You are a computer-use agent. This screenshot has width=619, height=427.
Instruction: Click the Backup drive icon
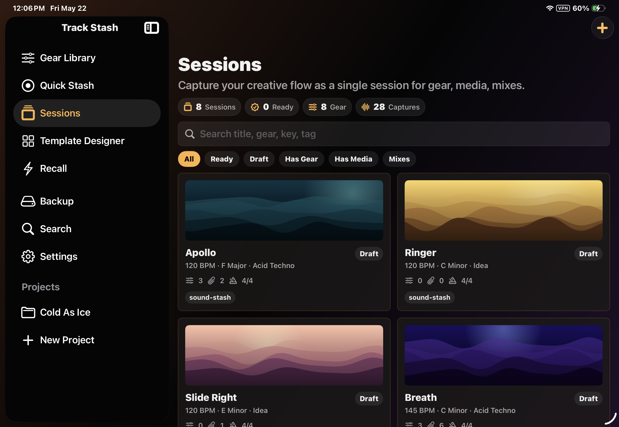28,201
